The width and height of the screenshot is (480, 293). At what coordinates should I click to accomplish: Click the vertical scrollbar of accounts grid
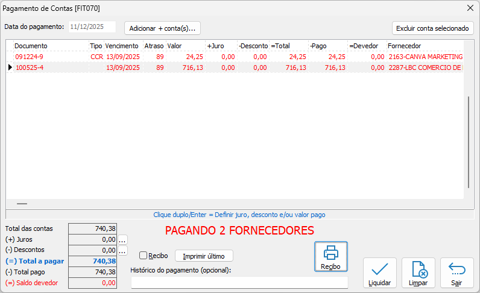pyautogui.click(x=469, y=142)
